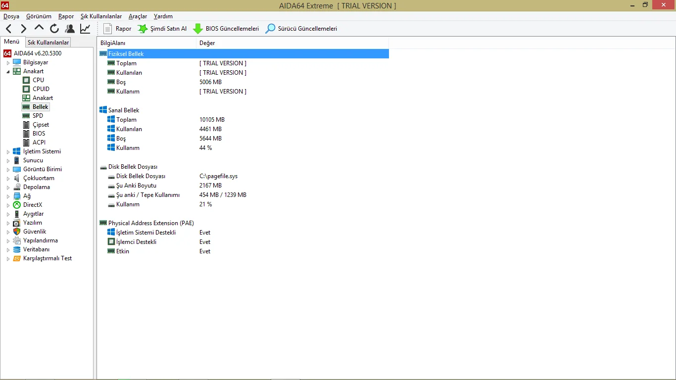This screenshot has width=676, height=380.
Task: Select the Çipset icon in the tree
Action: point(27,125)
